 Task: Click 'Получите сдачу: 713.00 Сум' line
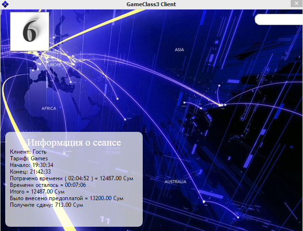(46, 205)
